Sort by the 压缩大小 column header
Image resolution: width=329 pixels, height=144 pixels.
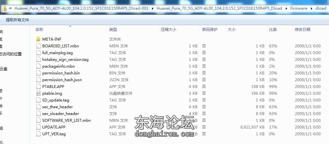[169, 30]
